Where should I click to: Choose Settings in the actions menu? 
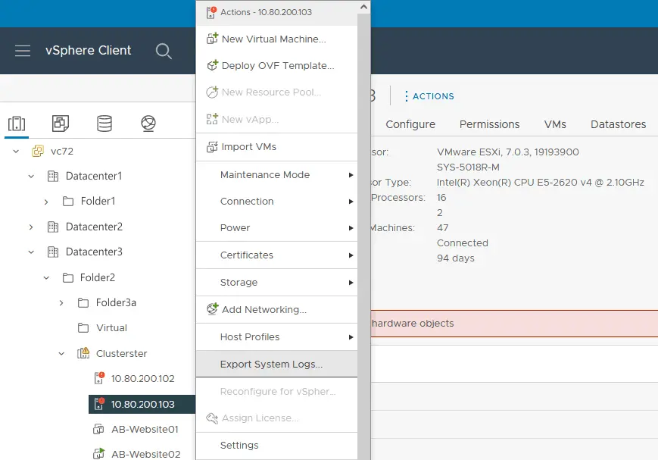[x=277, y=446]
